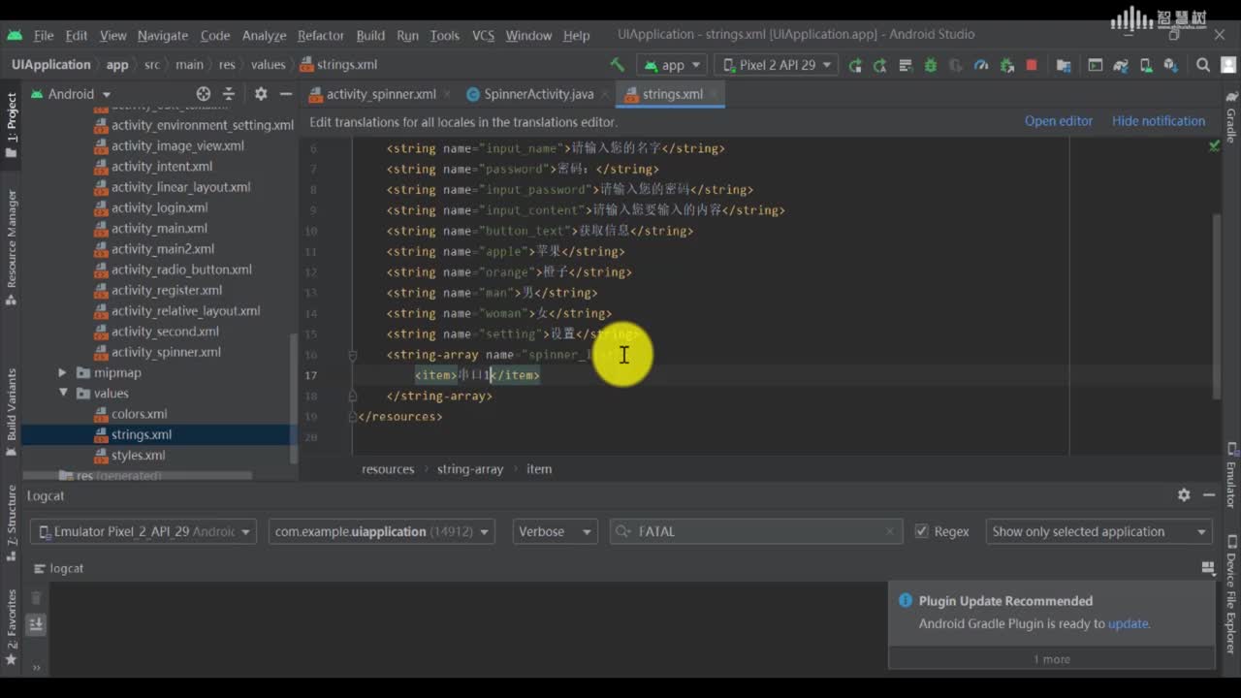Open Build Variants side tab

coord(12,412)
